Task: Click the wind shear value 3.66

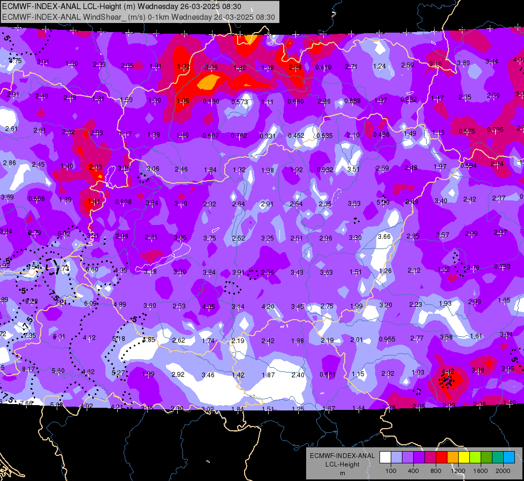Action: click(x=384, y=236)
